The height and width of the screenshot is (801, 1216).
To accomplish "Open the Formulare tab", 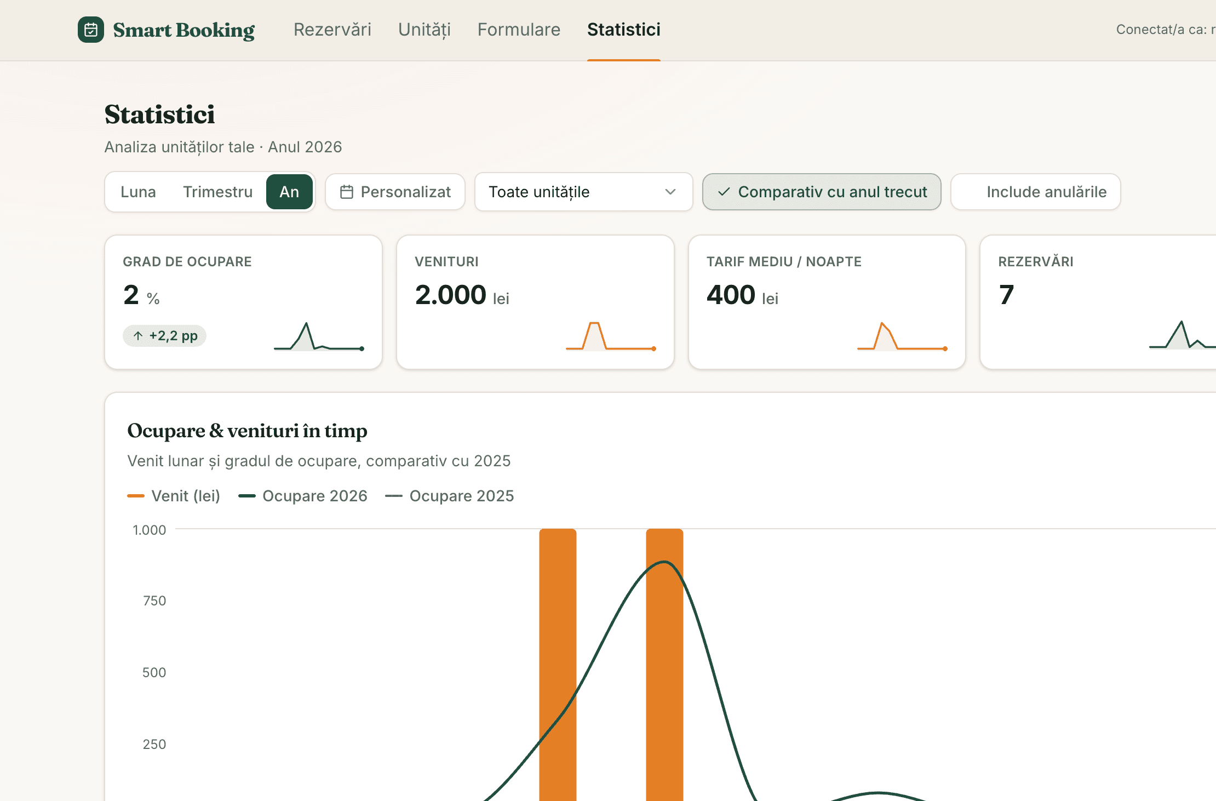I will (x=519, y=30).
